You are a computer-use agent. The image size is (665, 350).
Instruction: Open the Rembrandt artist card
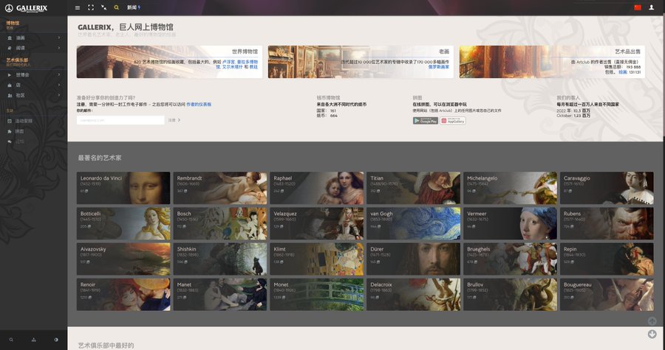click(x=220, y=188)
